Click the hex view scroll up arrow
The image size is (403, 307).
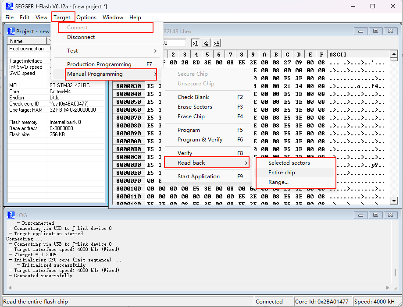click(x=394, y=54)
